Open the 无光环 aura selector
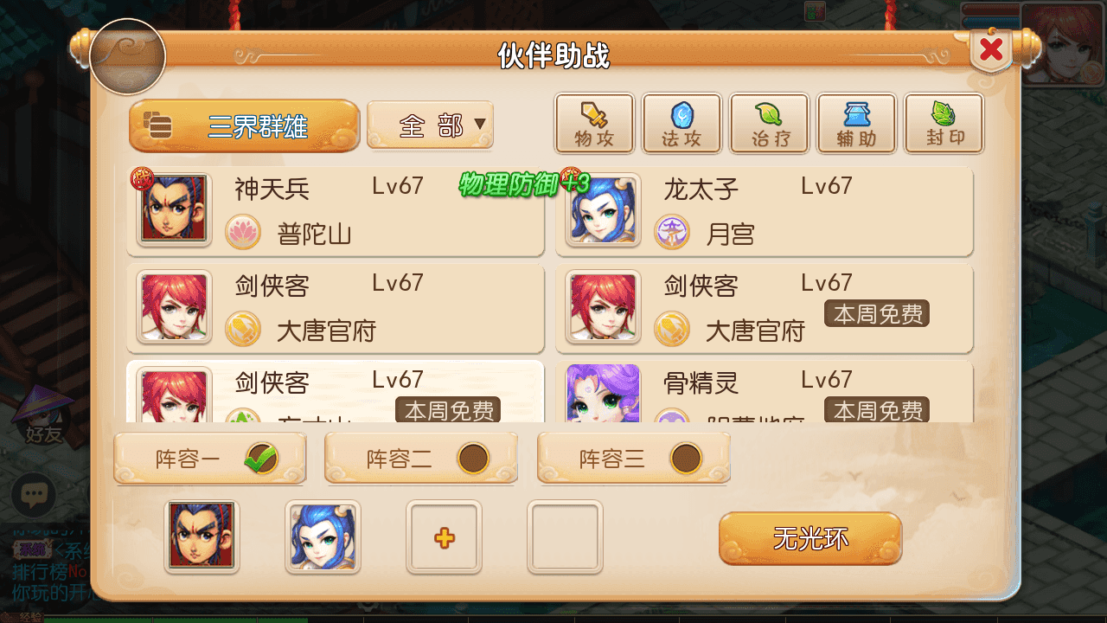Viewport: 1107px width, 623px height. pos(810,538)
